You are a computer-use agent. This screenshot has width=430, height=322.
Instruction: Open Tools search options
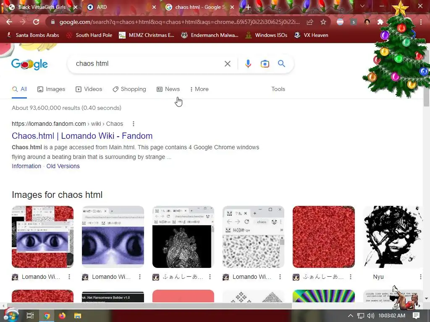[278, 89]
